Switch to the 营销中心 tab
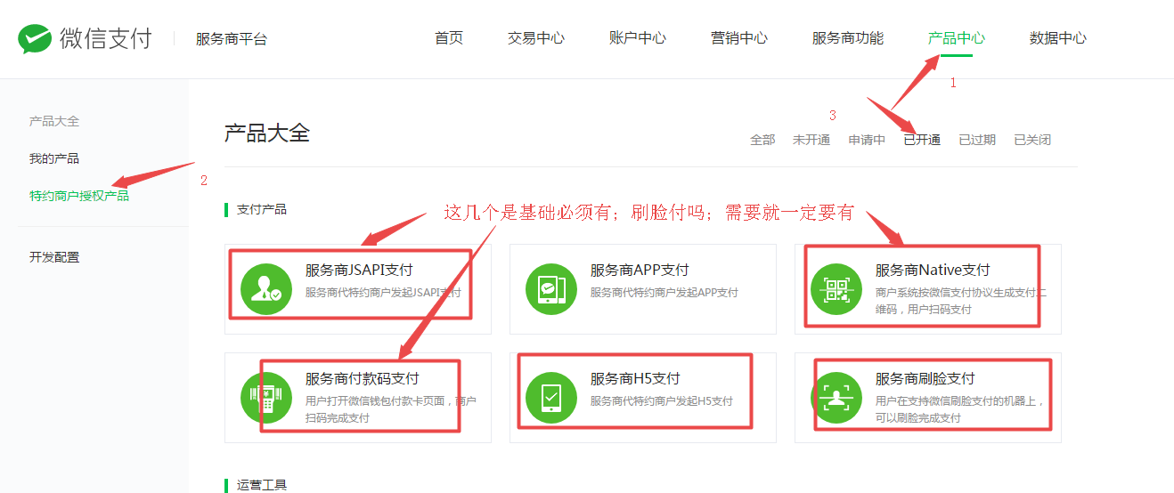Screen dimensions: 1174x493 (739, 38)
